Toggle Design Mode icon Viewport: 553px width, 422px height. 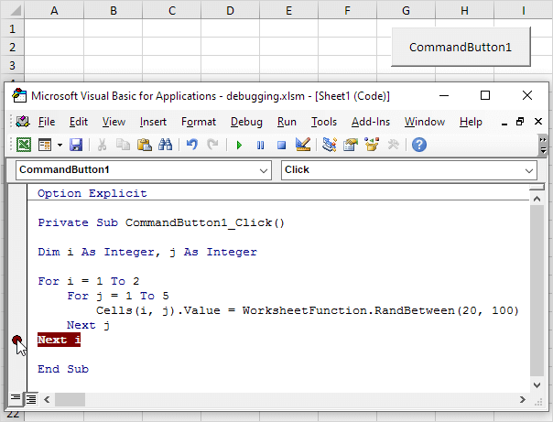[304, 145]
